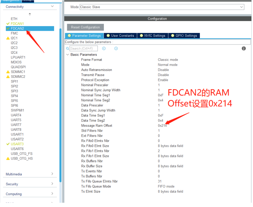Toggle Protocol Exception setting
The height and width of the screenshot is (207, 253).
tap(163, 80)
